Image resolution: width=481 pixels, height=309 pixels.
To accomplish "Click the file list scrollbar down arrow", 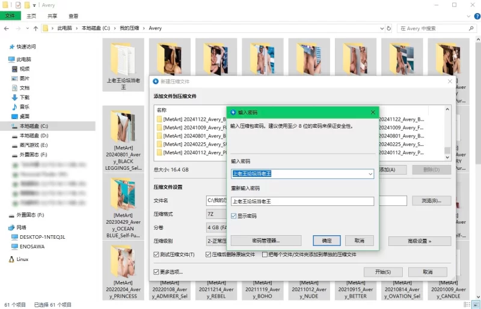I will pos(447,157).
